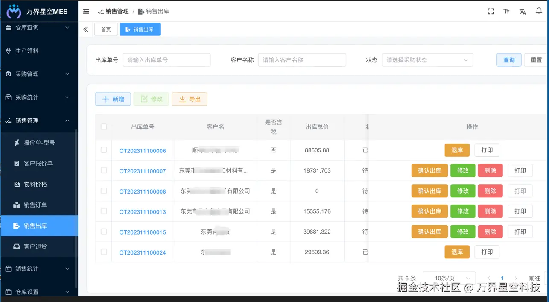The width and height of the screenshot is (549, 302).
Task: Enter fullscreen mode via the expand icon
Action: (490, 11)
